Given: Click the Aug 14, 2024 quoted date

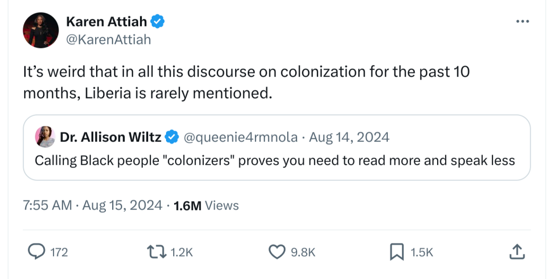Looking at the screenshot, I should tap(349, 137).
